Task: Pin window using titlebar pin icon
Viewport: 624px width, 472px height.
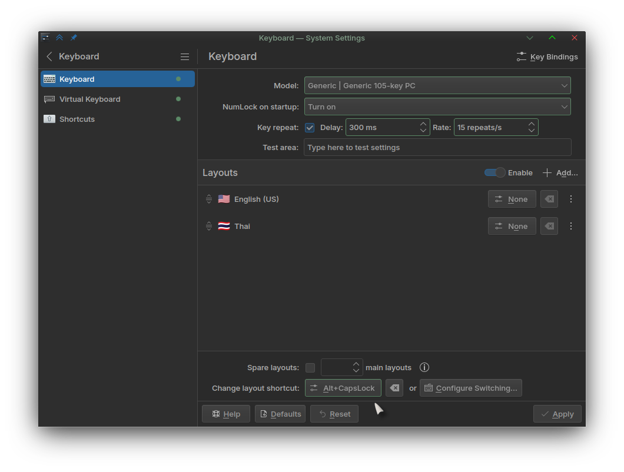Action: (74, 38)
